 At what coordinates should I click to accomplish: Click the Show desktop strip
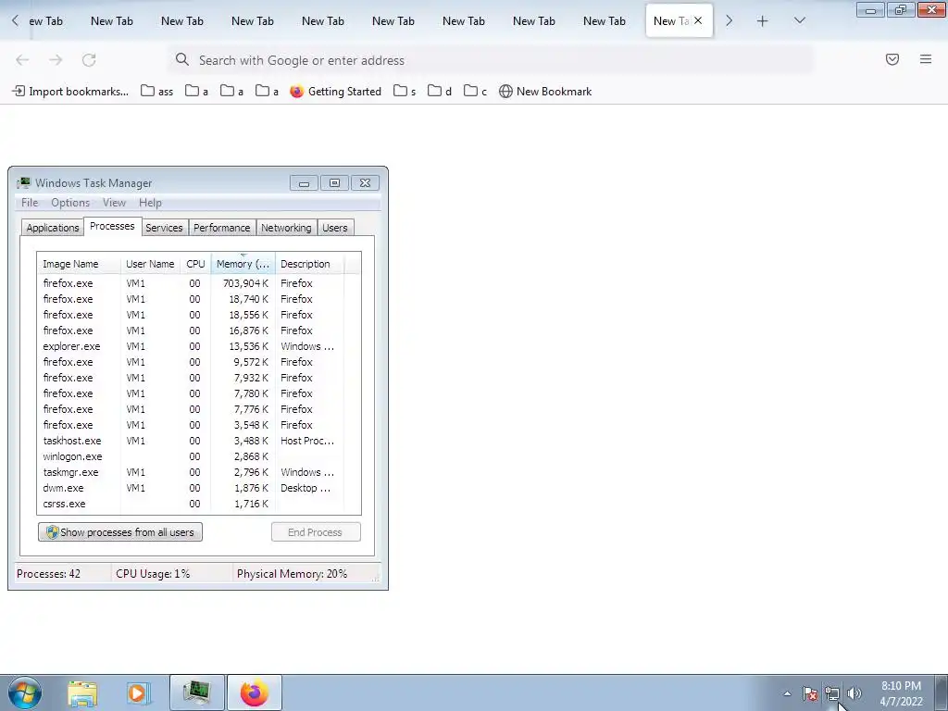tap(941, 692)
